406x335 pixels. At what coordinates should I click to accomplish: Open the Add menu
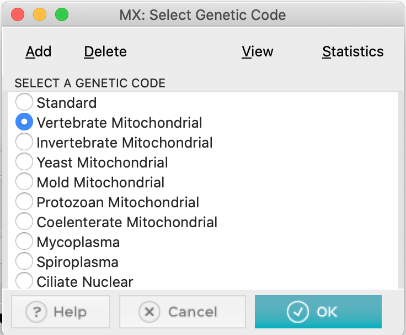(x=39, y=51)
